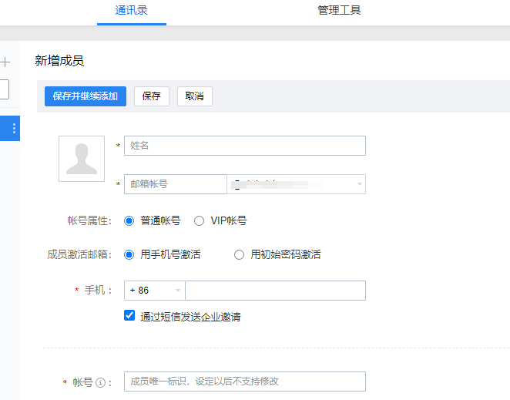Screen dimensions: 510x400
Task: Click 保存并继续添加 button
Action: [86, 96]
